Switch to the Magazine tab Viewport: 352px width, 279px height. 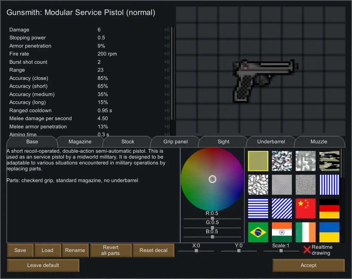click(80, 142)
